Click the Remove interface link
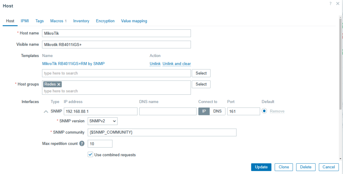The width and height of the screenshot is (343, 174). pos(277,111)
